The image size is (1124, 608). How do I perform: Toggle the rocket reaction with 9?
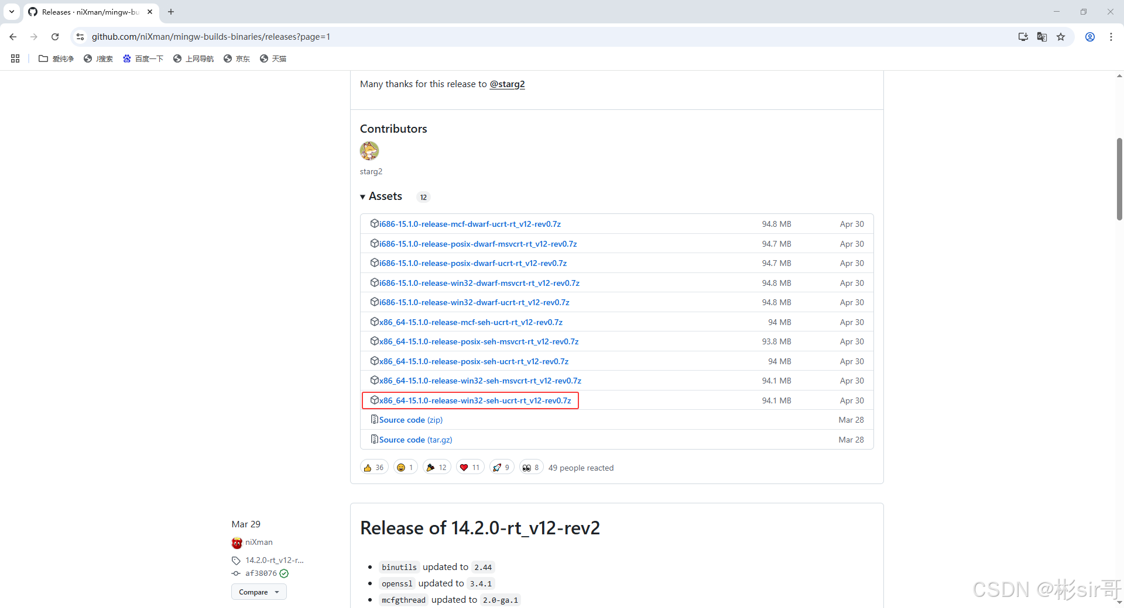click(x=502, y=467)
